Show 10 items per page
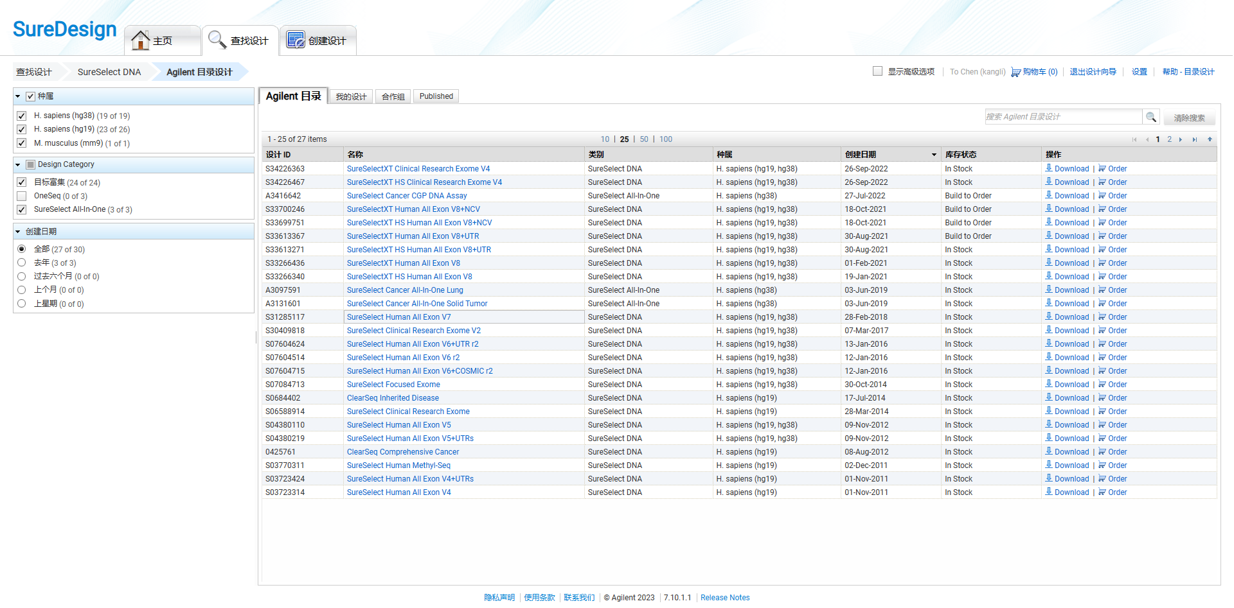The height and width of the screenshot is (608, 1234). (605, 139)
